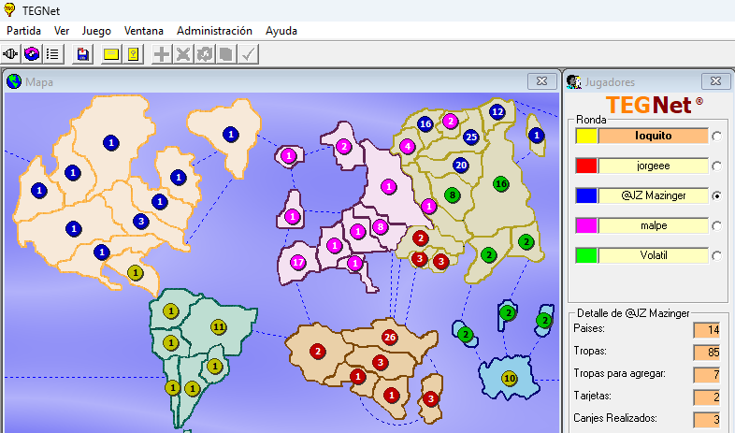Click the grey plus add-troops icon
735x433 pixels.
162,54
